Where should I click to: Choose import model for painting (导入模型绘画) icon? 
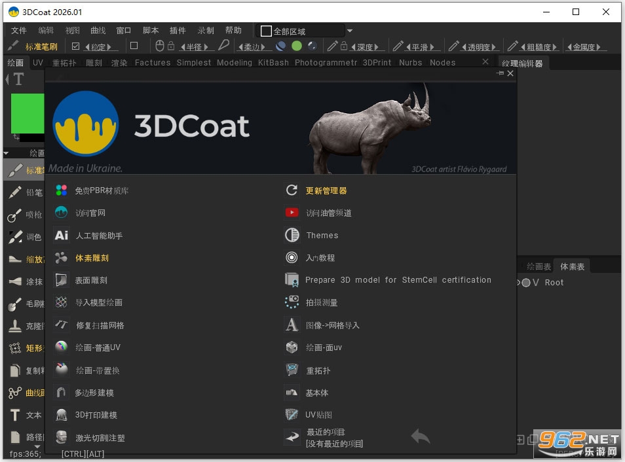(62, 302)
